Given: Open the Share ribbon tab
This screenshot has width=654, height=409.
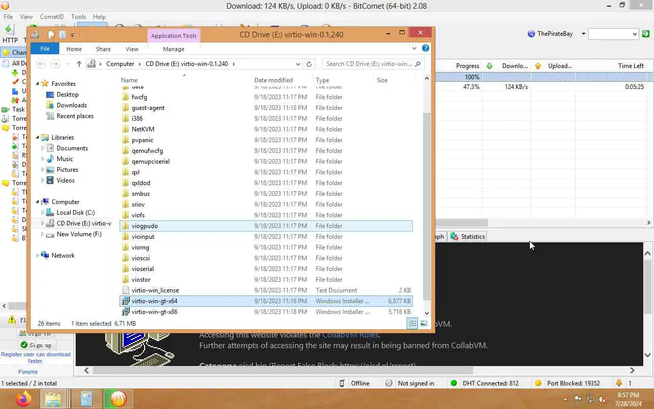Looking at the screenshot, I should click(x=103, y=49).
